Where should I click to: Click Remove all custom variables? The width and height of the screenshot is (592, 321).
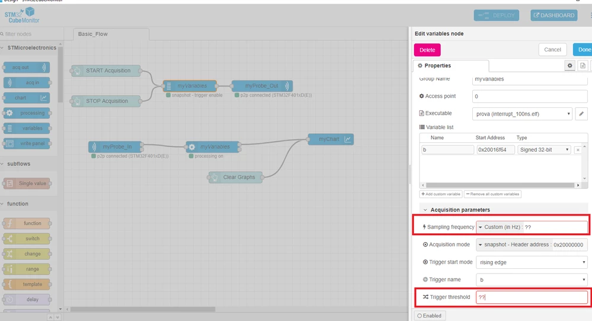tap(492, 194)
